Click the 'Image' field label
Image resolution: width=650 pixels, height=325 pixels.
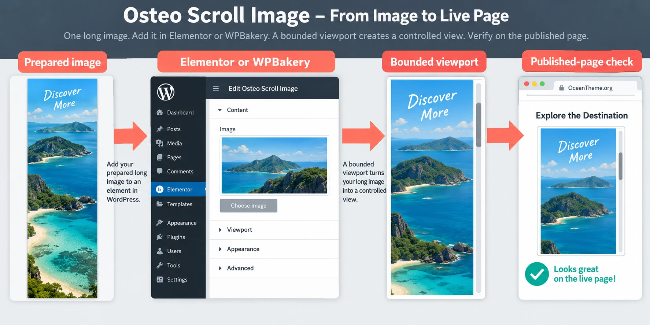pyautogui.click(x=228, y=129)
